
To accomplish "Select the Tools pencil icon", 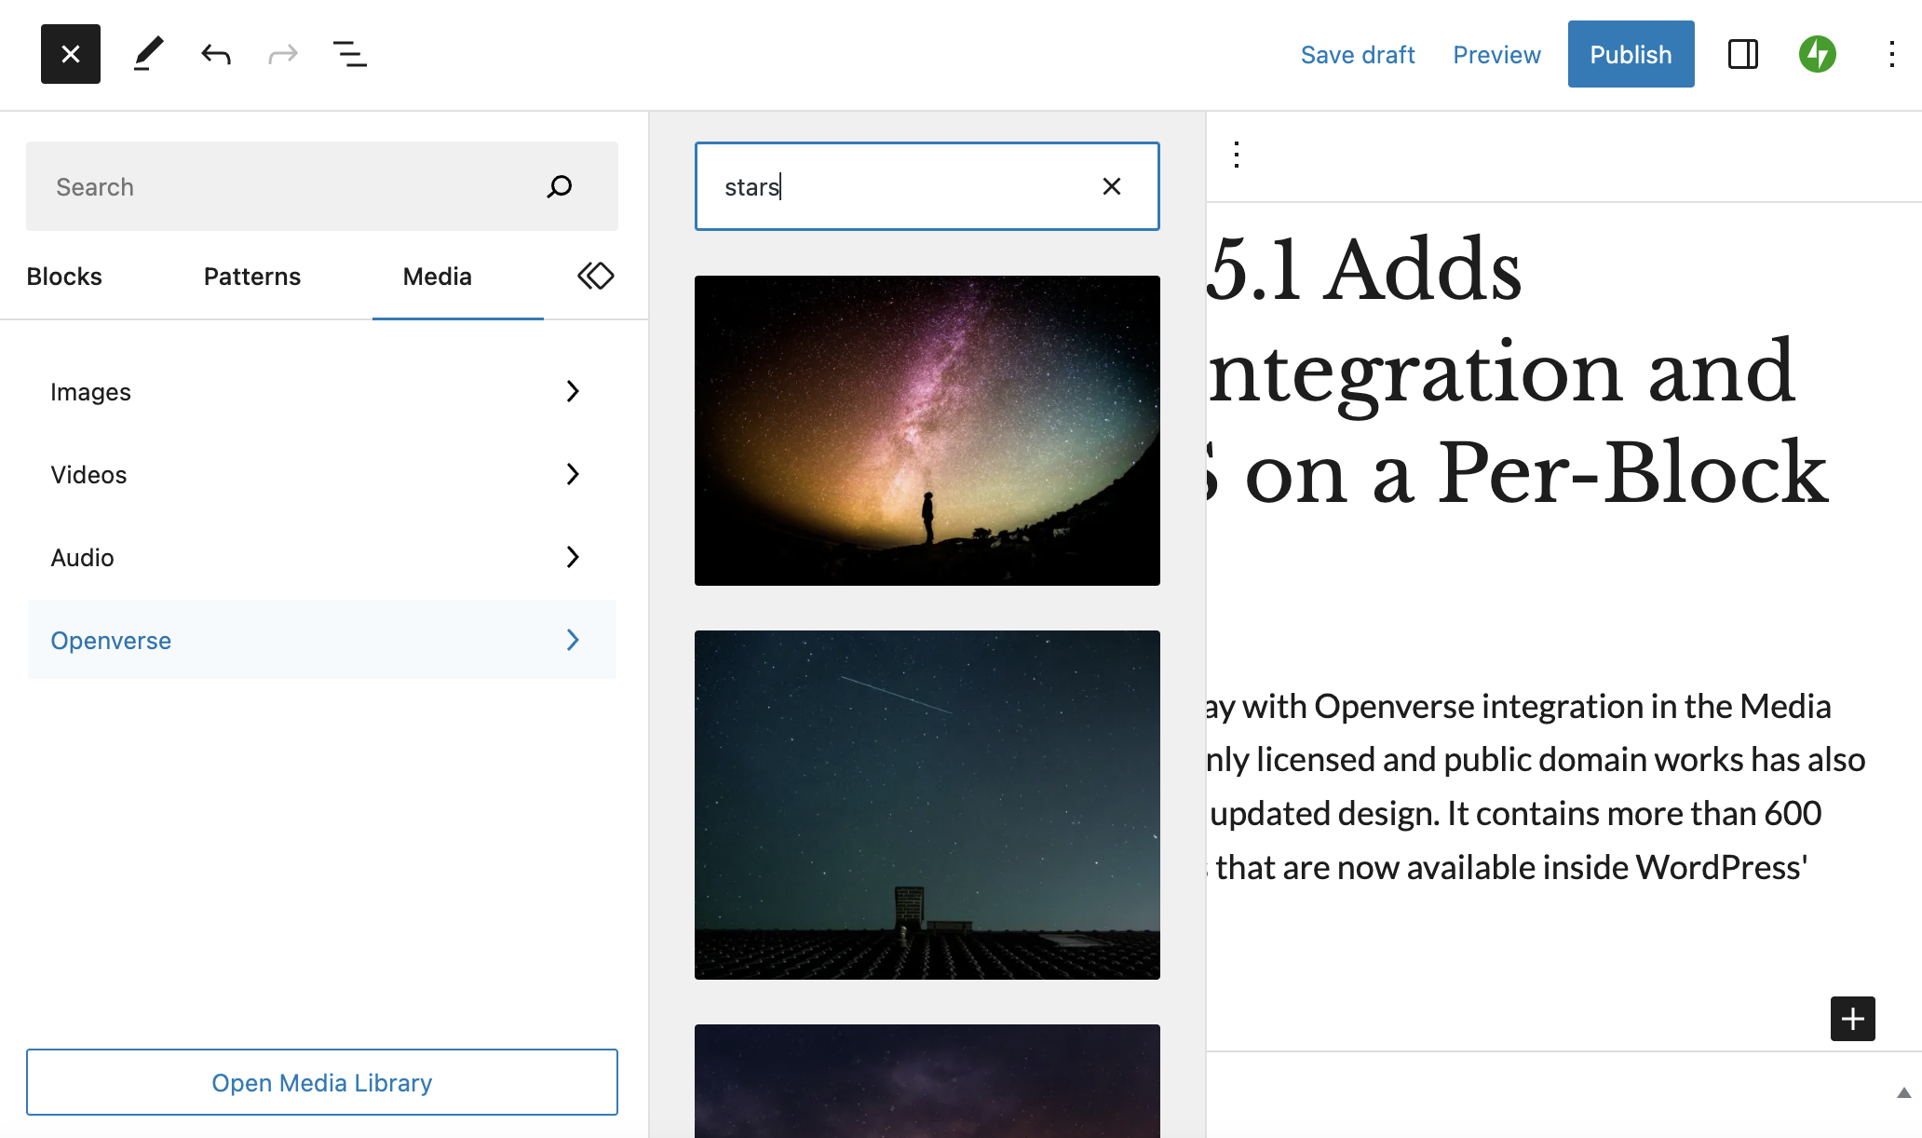I will [x=148, y=54].
